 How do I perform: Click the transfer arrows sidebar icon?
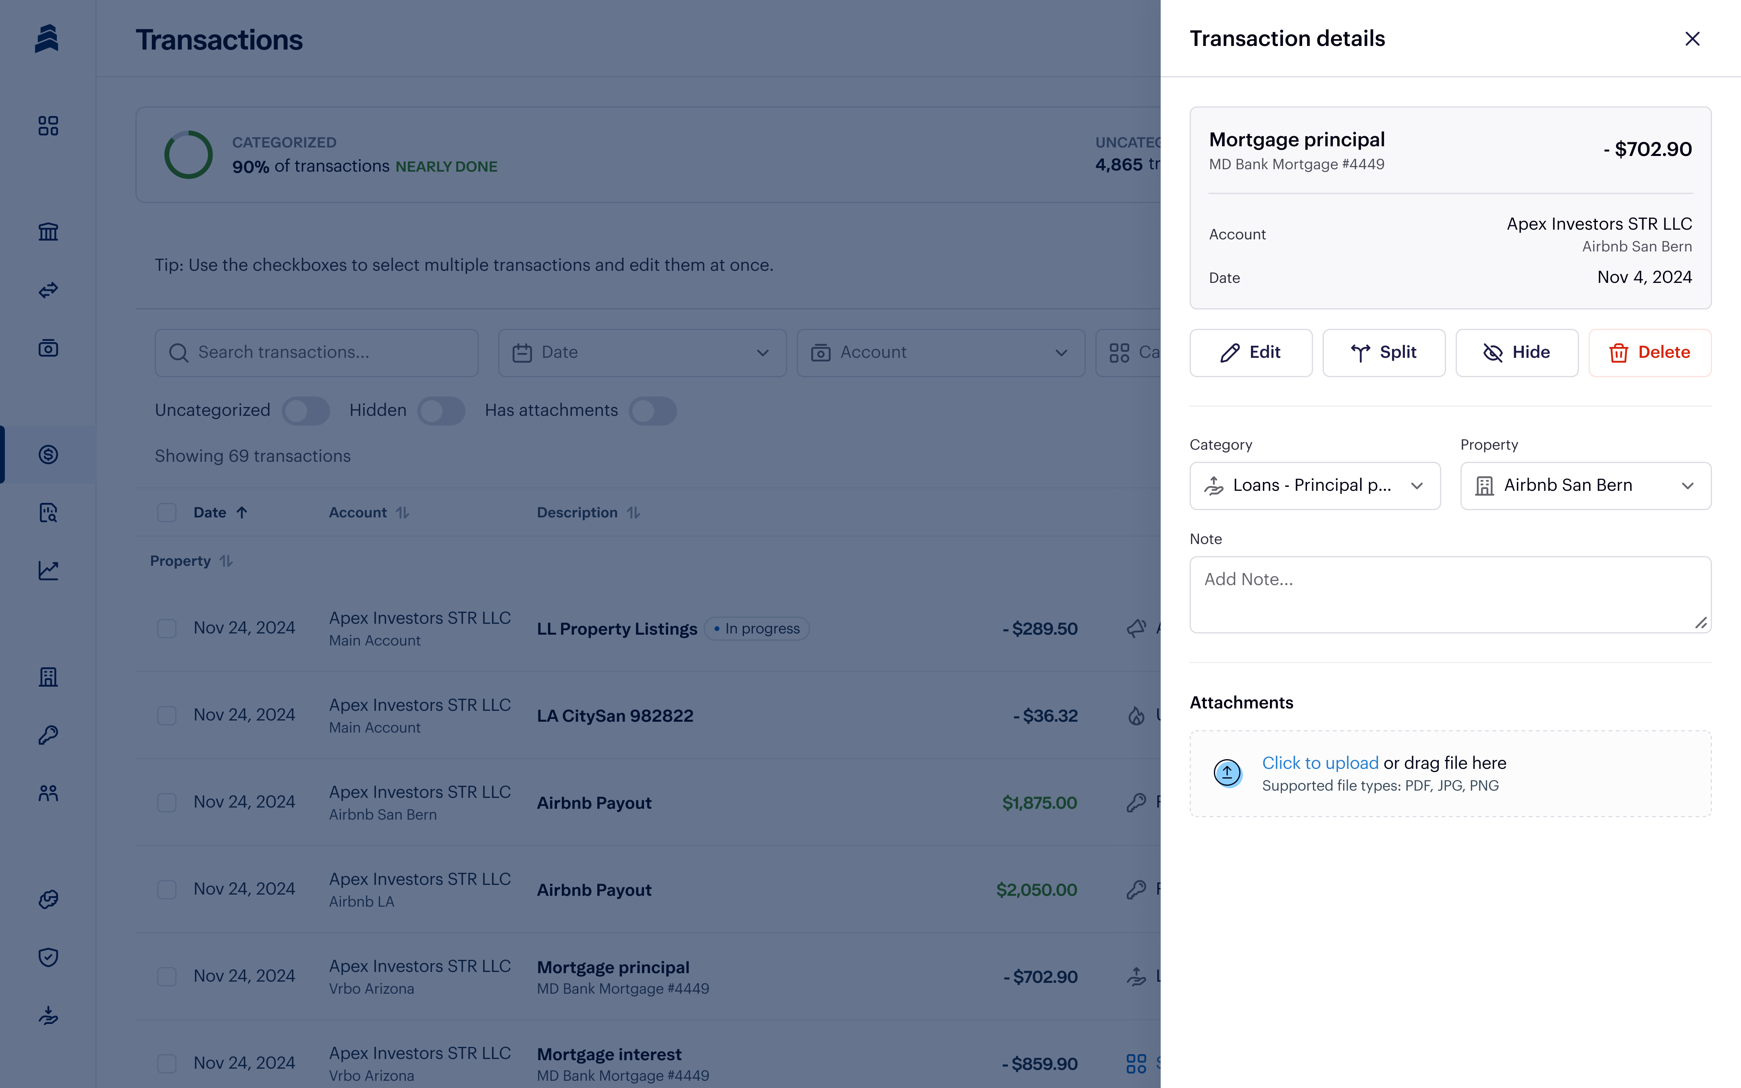48,290
